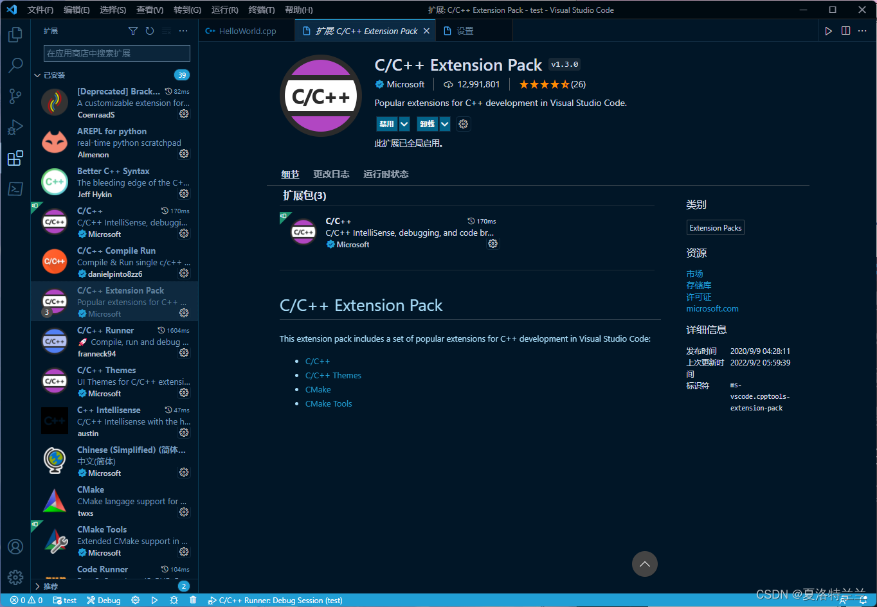This screenshot has height=607, width=877.
Task: Open the extensions view more actions ellipsis
Action: tap(183, 31)
